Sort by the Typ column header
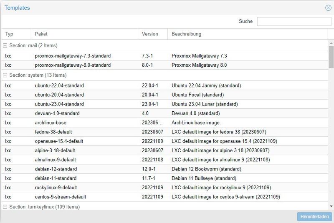Viewport: 334px width, 223px height. [16, 34]
